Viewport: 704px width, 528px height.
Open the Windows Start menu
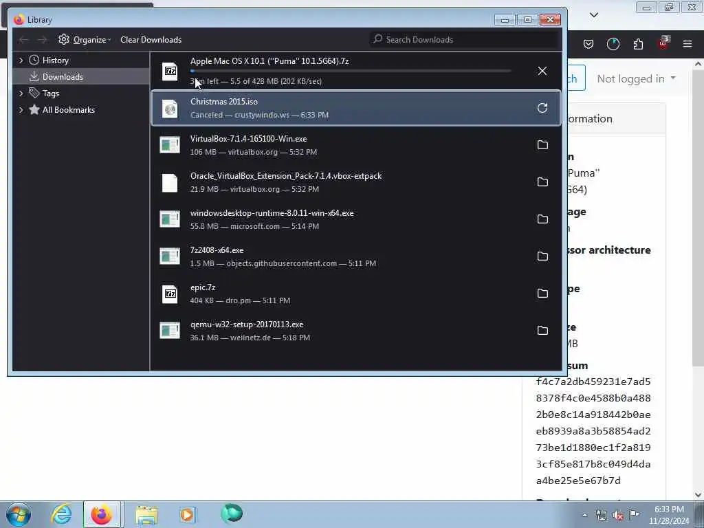pos(19,514)
